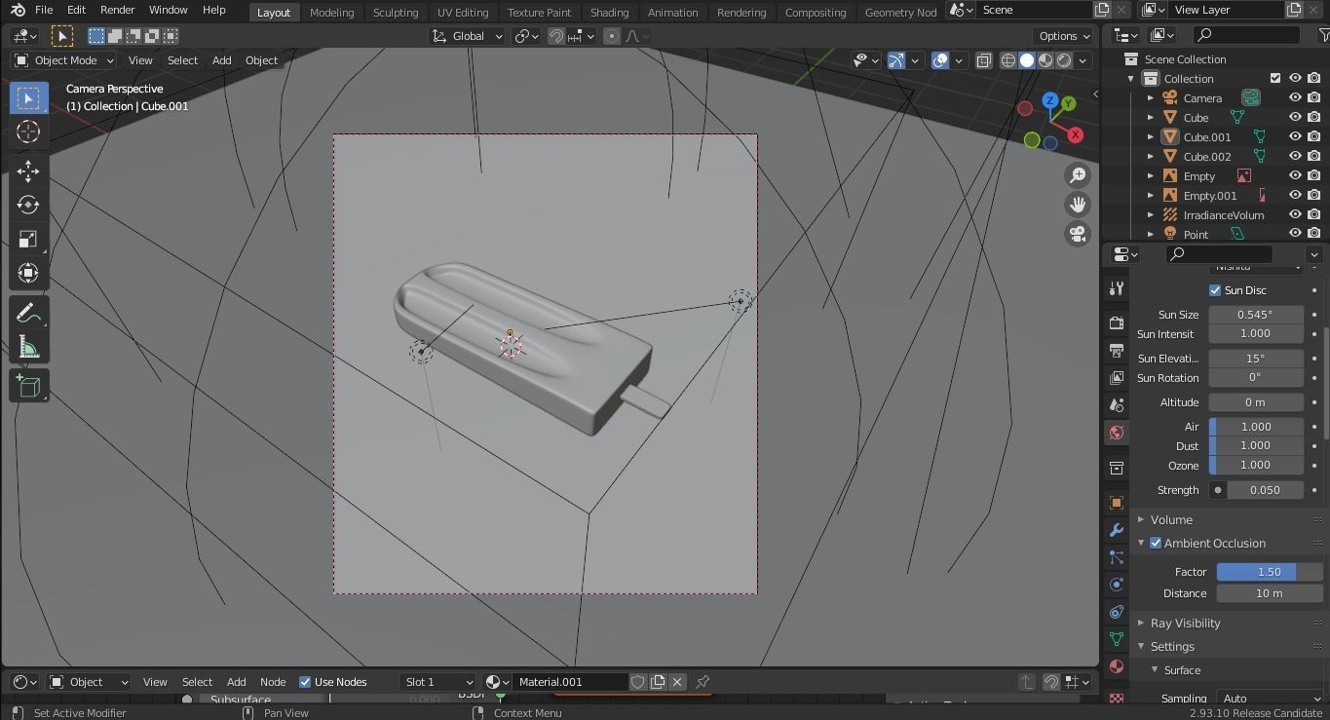Screen dimensions: 1330x720
Task: Activate the Transform tool
Action: 28,273
